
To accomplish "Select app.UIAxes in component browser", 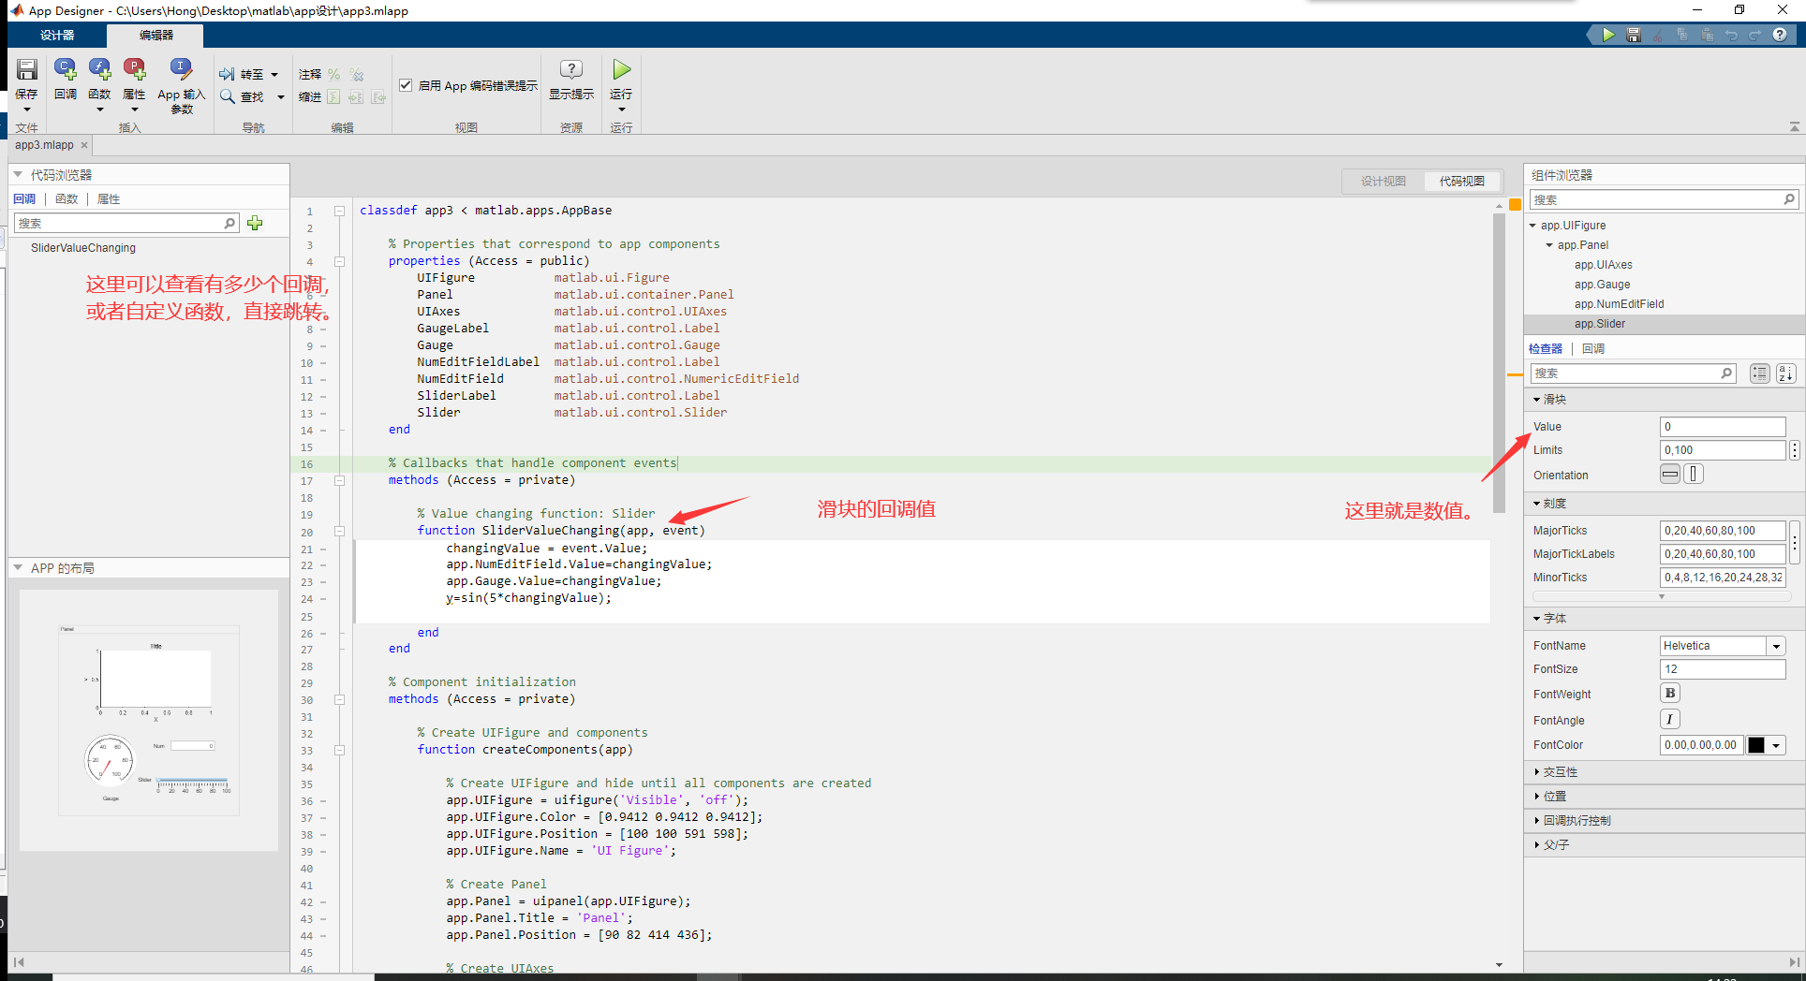I will coord(1603,265).
